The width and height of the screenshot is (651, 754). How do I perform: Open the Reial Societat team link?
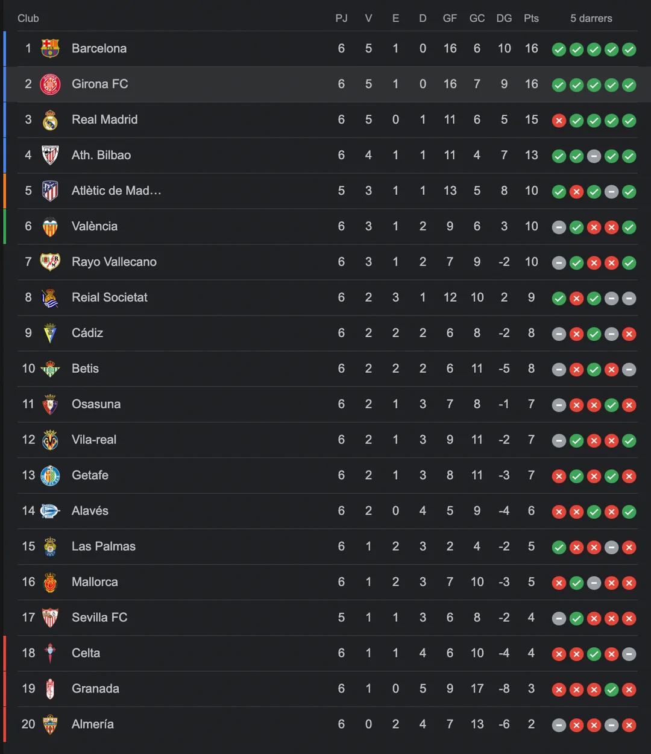tap(109, 297)
